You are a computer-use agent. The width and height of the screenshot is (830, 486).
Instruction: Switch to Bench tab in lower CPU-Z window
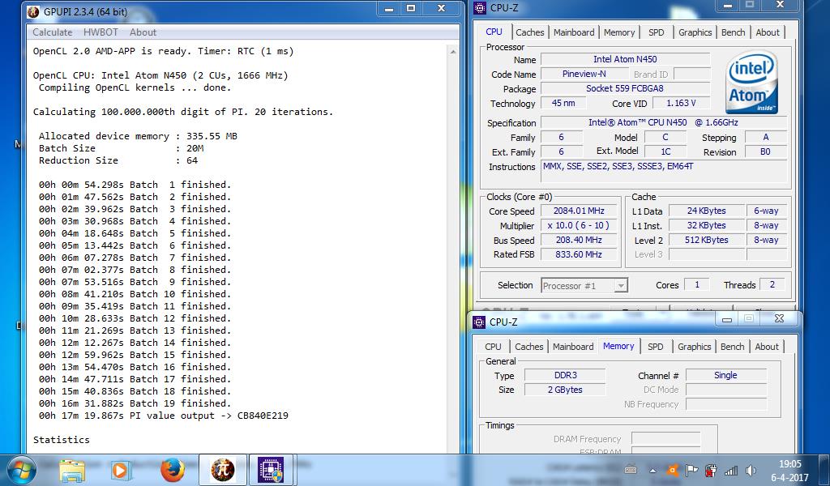coord(732,347)
